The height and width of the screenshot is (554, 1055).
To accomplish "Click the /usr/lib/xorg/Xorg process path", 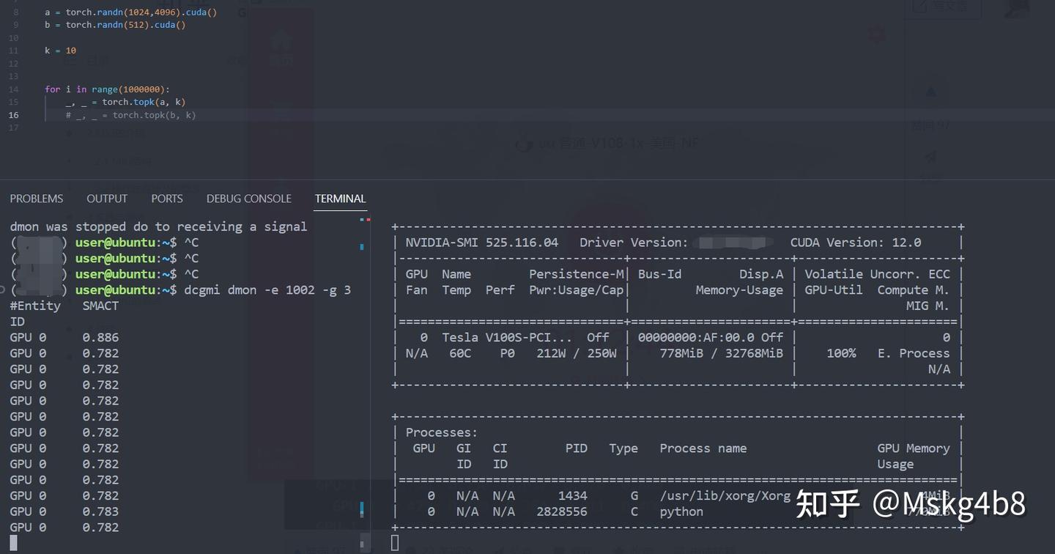I will (725, 496).
